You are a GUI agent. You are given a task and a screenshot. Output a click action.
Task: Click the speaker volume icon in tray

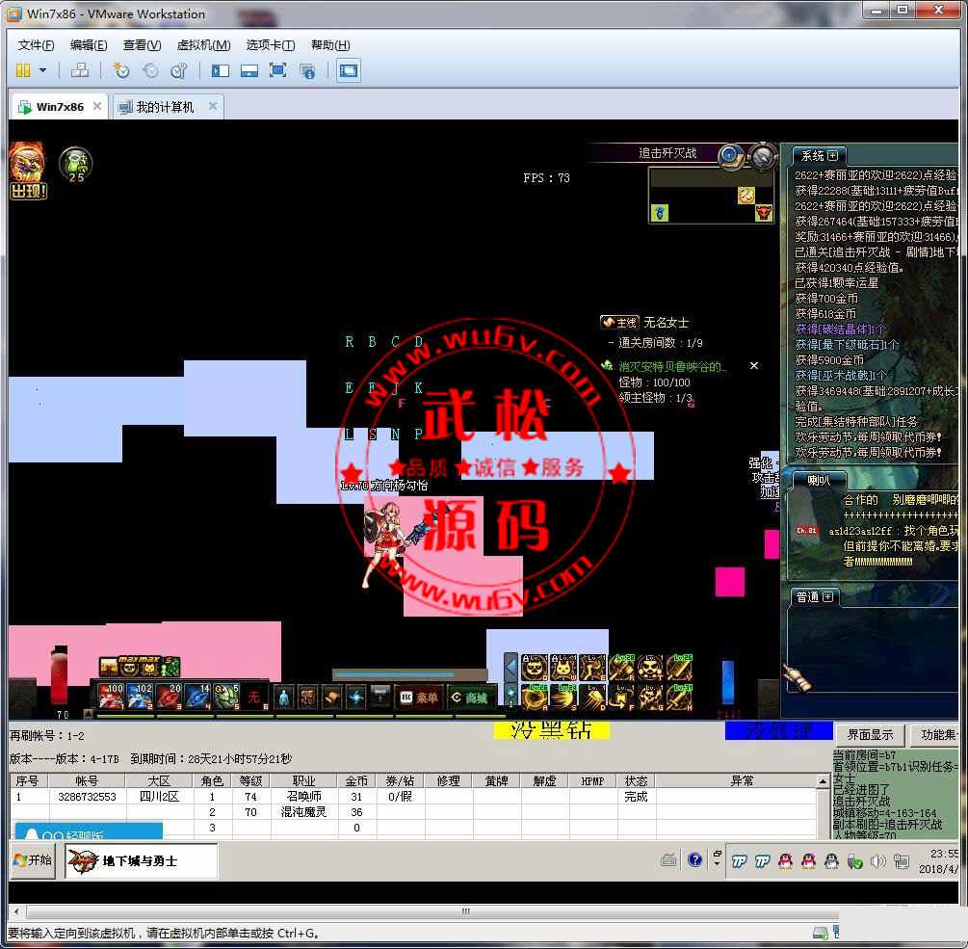[877, 861]
